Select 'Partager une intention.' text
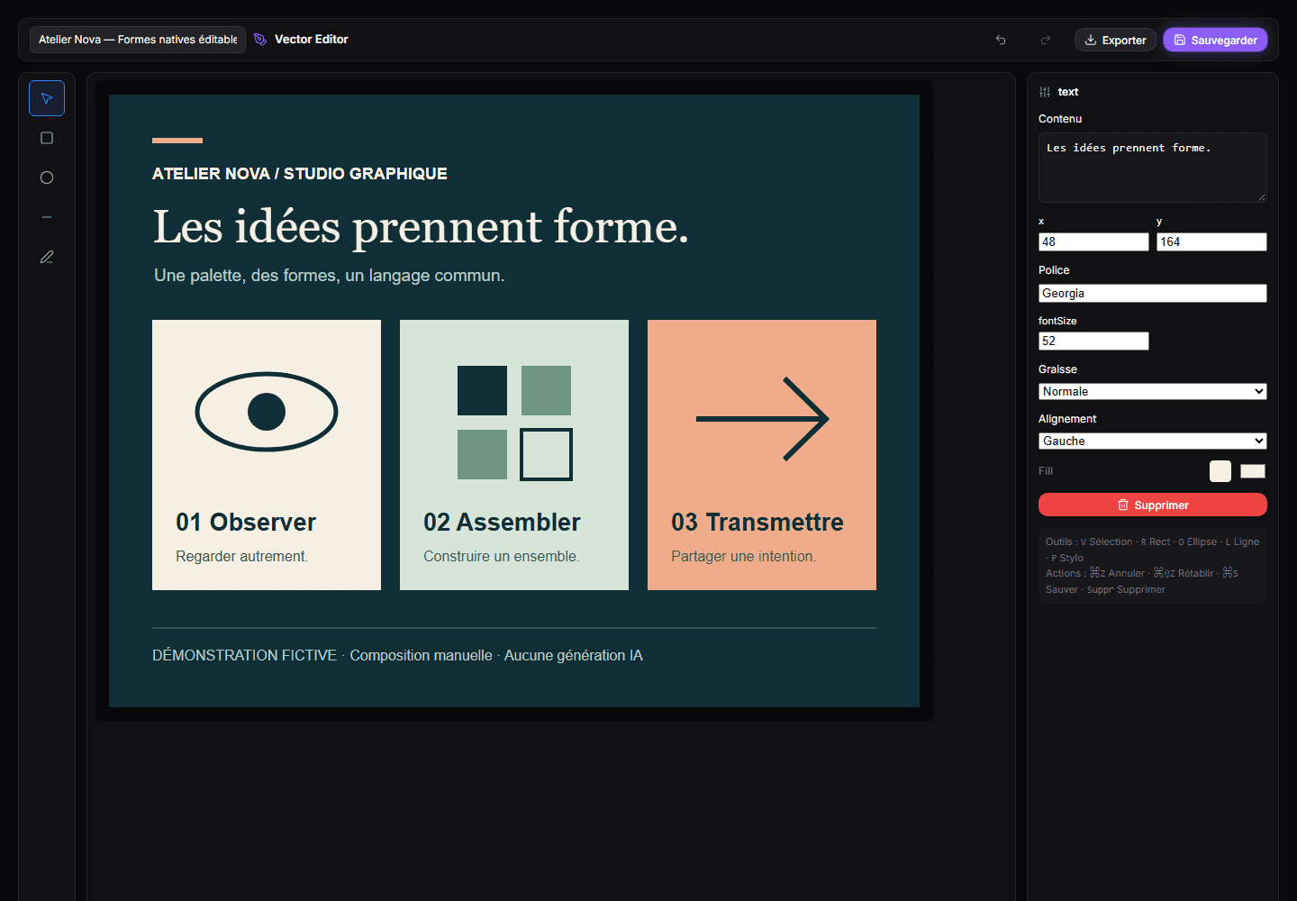 (744, 557)
